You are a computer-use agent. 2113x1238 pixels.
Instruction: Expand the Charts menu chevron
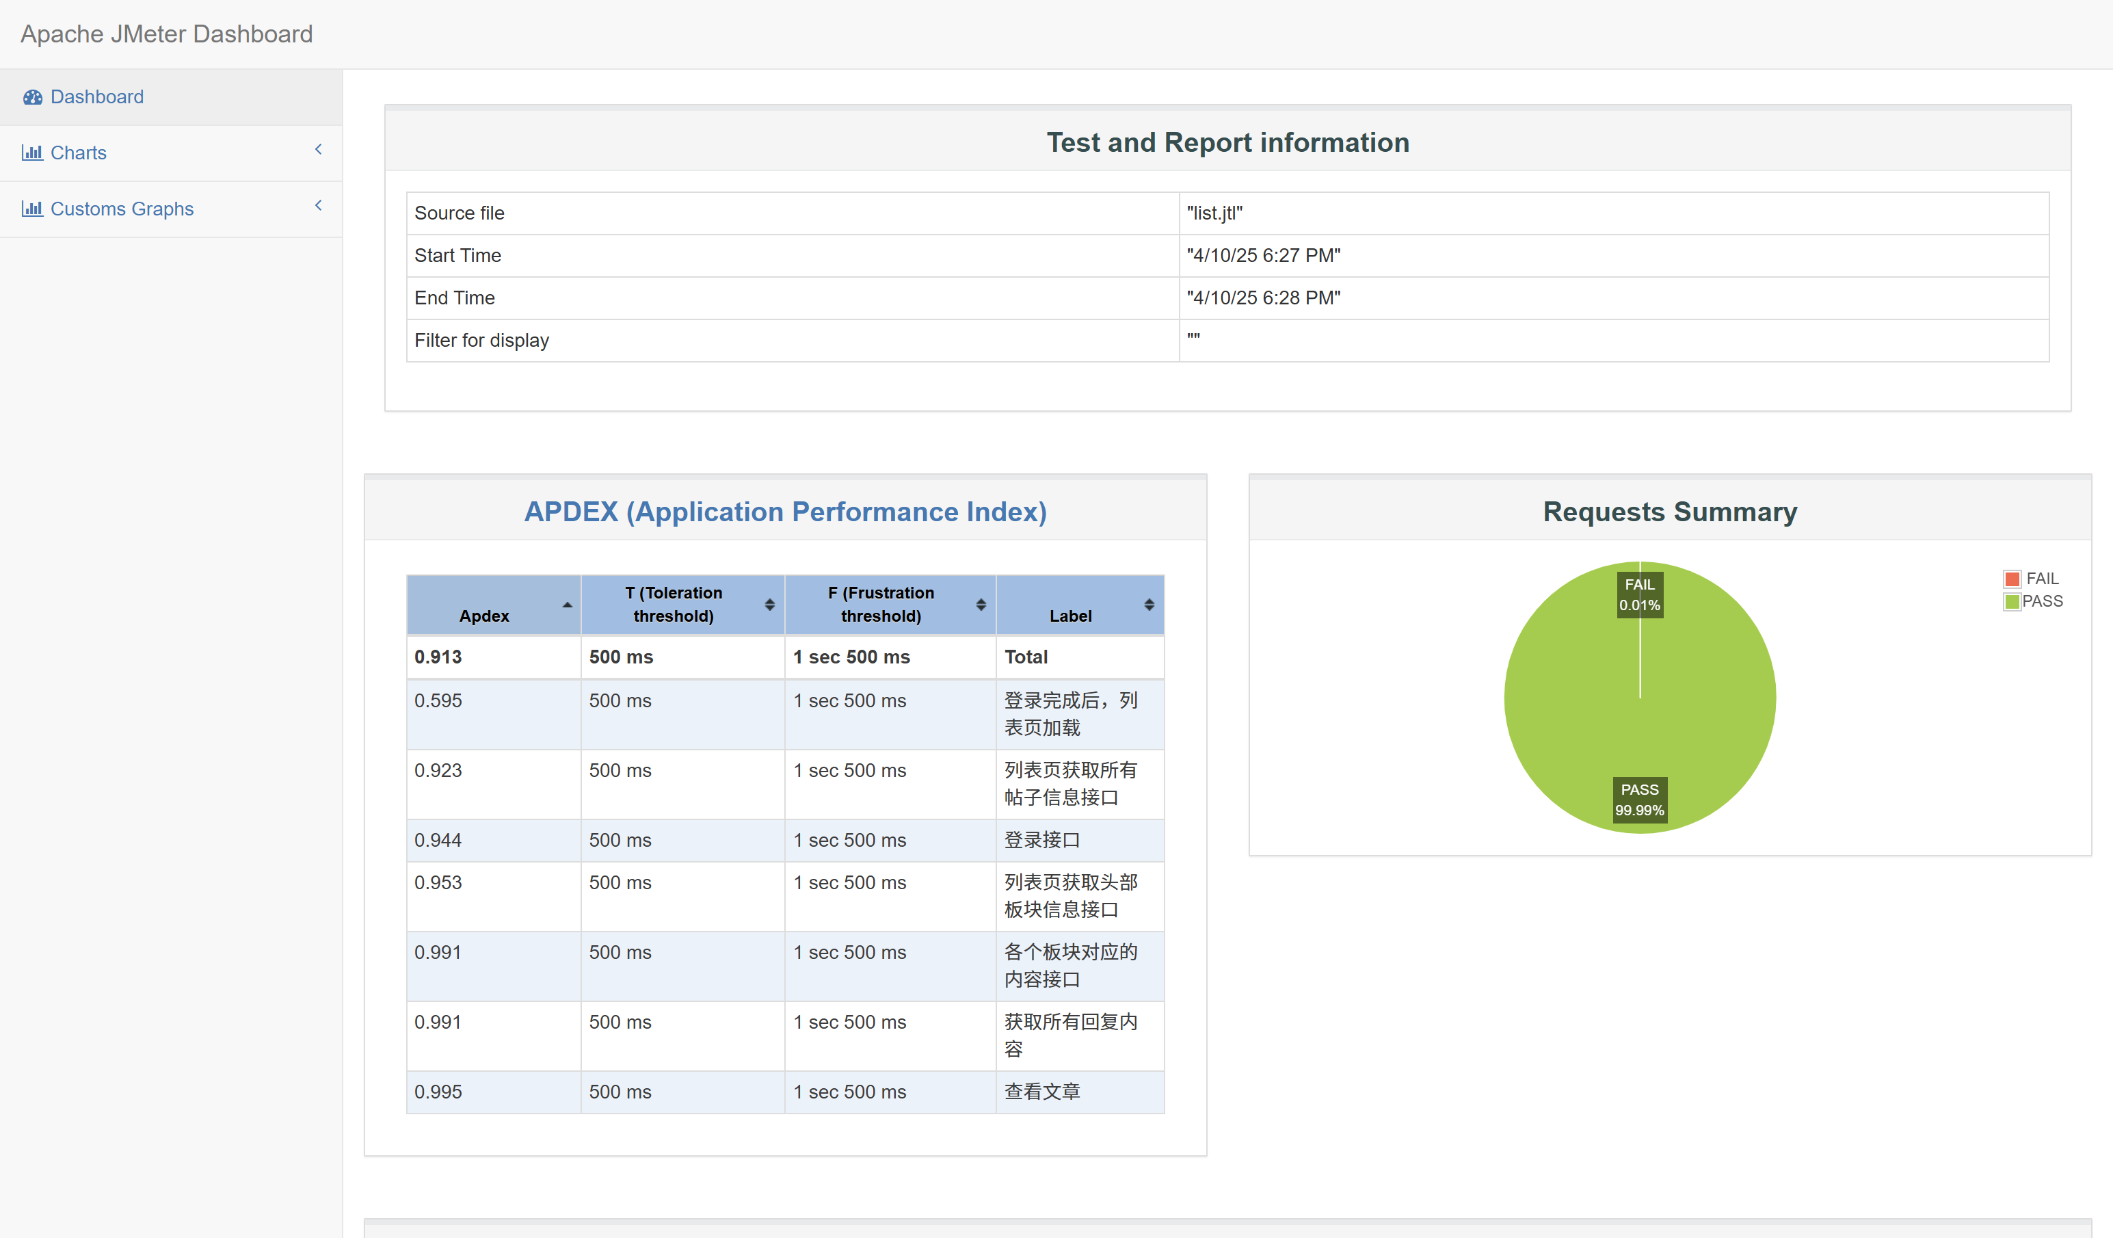(x=318, y=149)
